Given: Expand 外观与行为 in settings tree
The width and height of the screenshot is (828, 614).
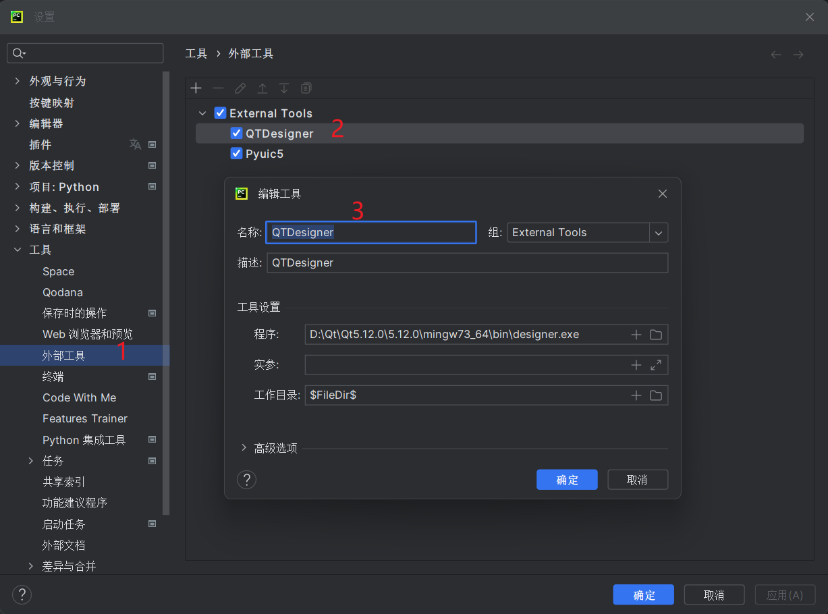Looking at the screenshot, I should point(17,81).
